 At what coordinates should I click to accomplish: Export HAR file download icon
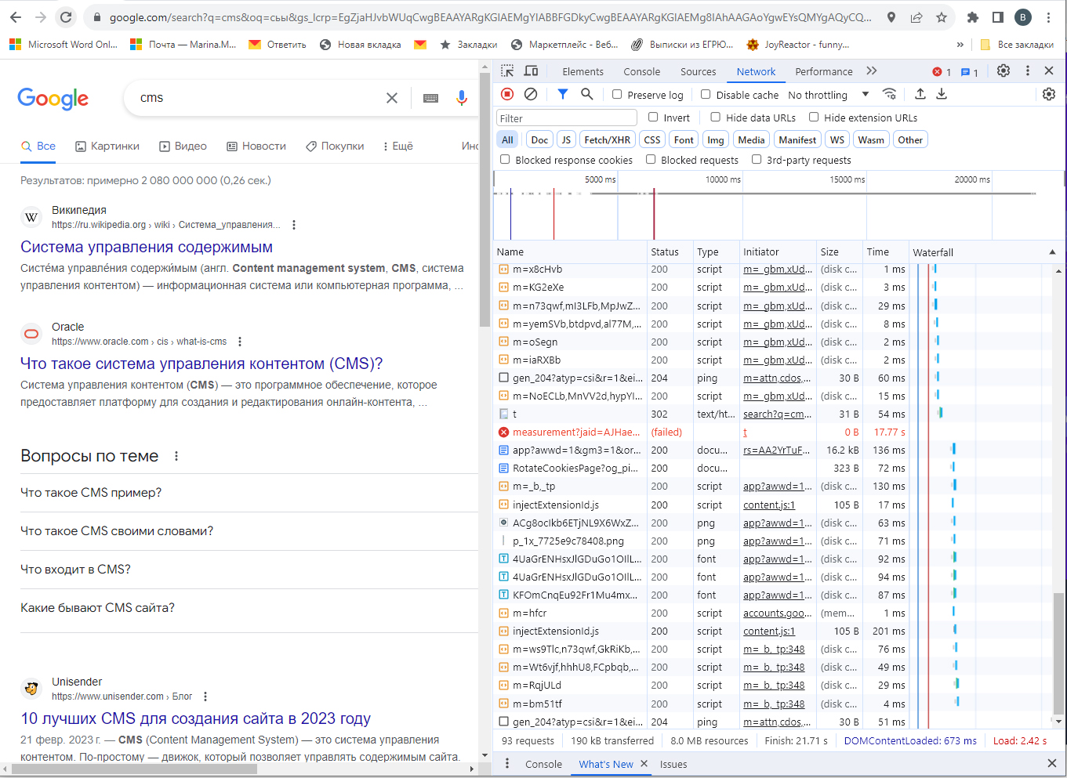coord(942,94)
